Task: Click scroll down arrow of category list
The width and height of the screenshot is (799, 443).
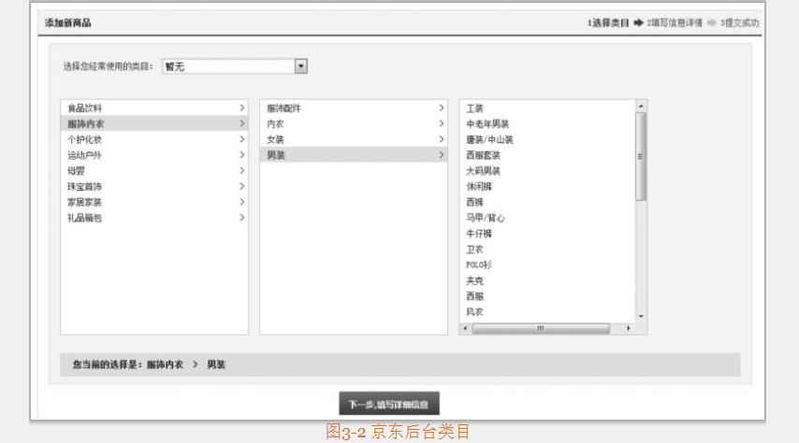Action: coord(641,317)
